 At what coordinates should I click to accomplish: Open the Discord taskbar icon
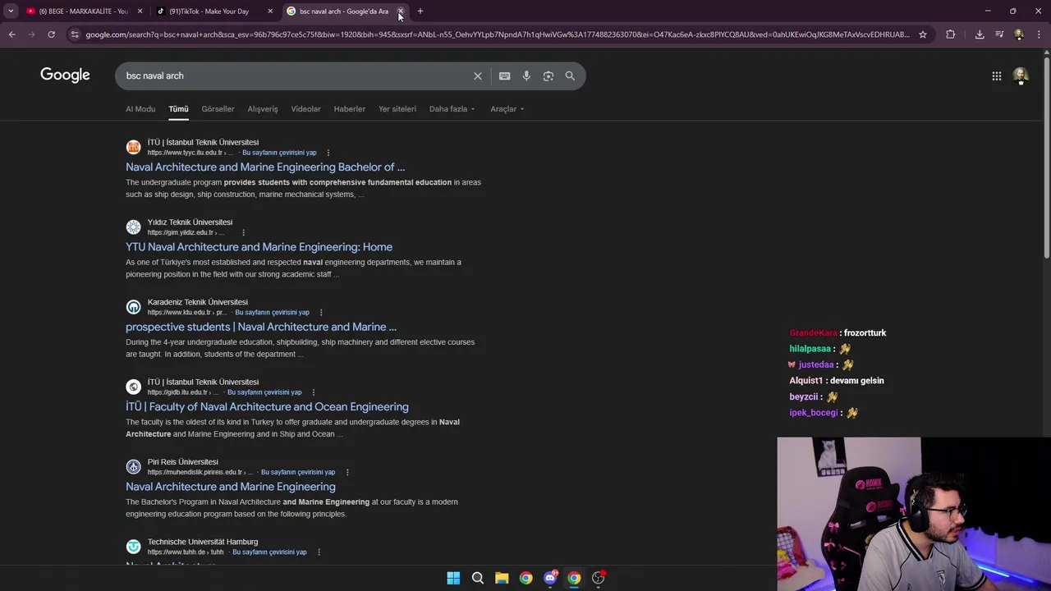(x=550, y=578)
